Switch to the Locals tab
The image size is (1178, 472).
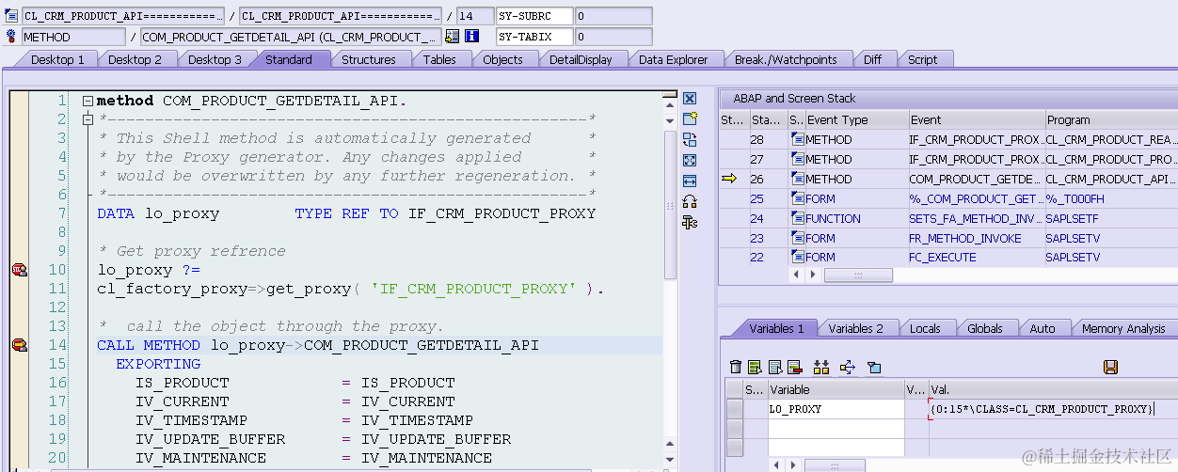(x=926, y=328)
